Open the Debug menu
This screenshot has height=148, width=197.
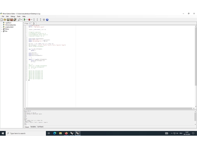pyautogui.click(x=13, y=16)
